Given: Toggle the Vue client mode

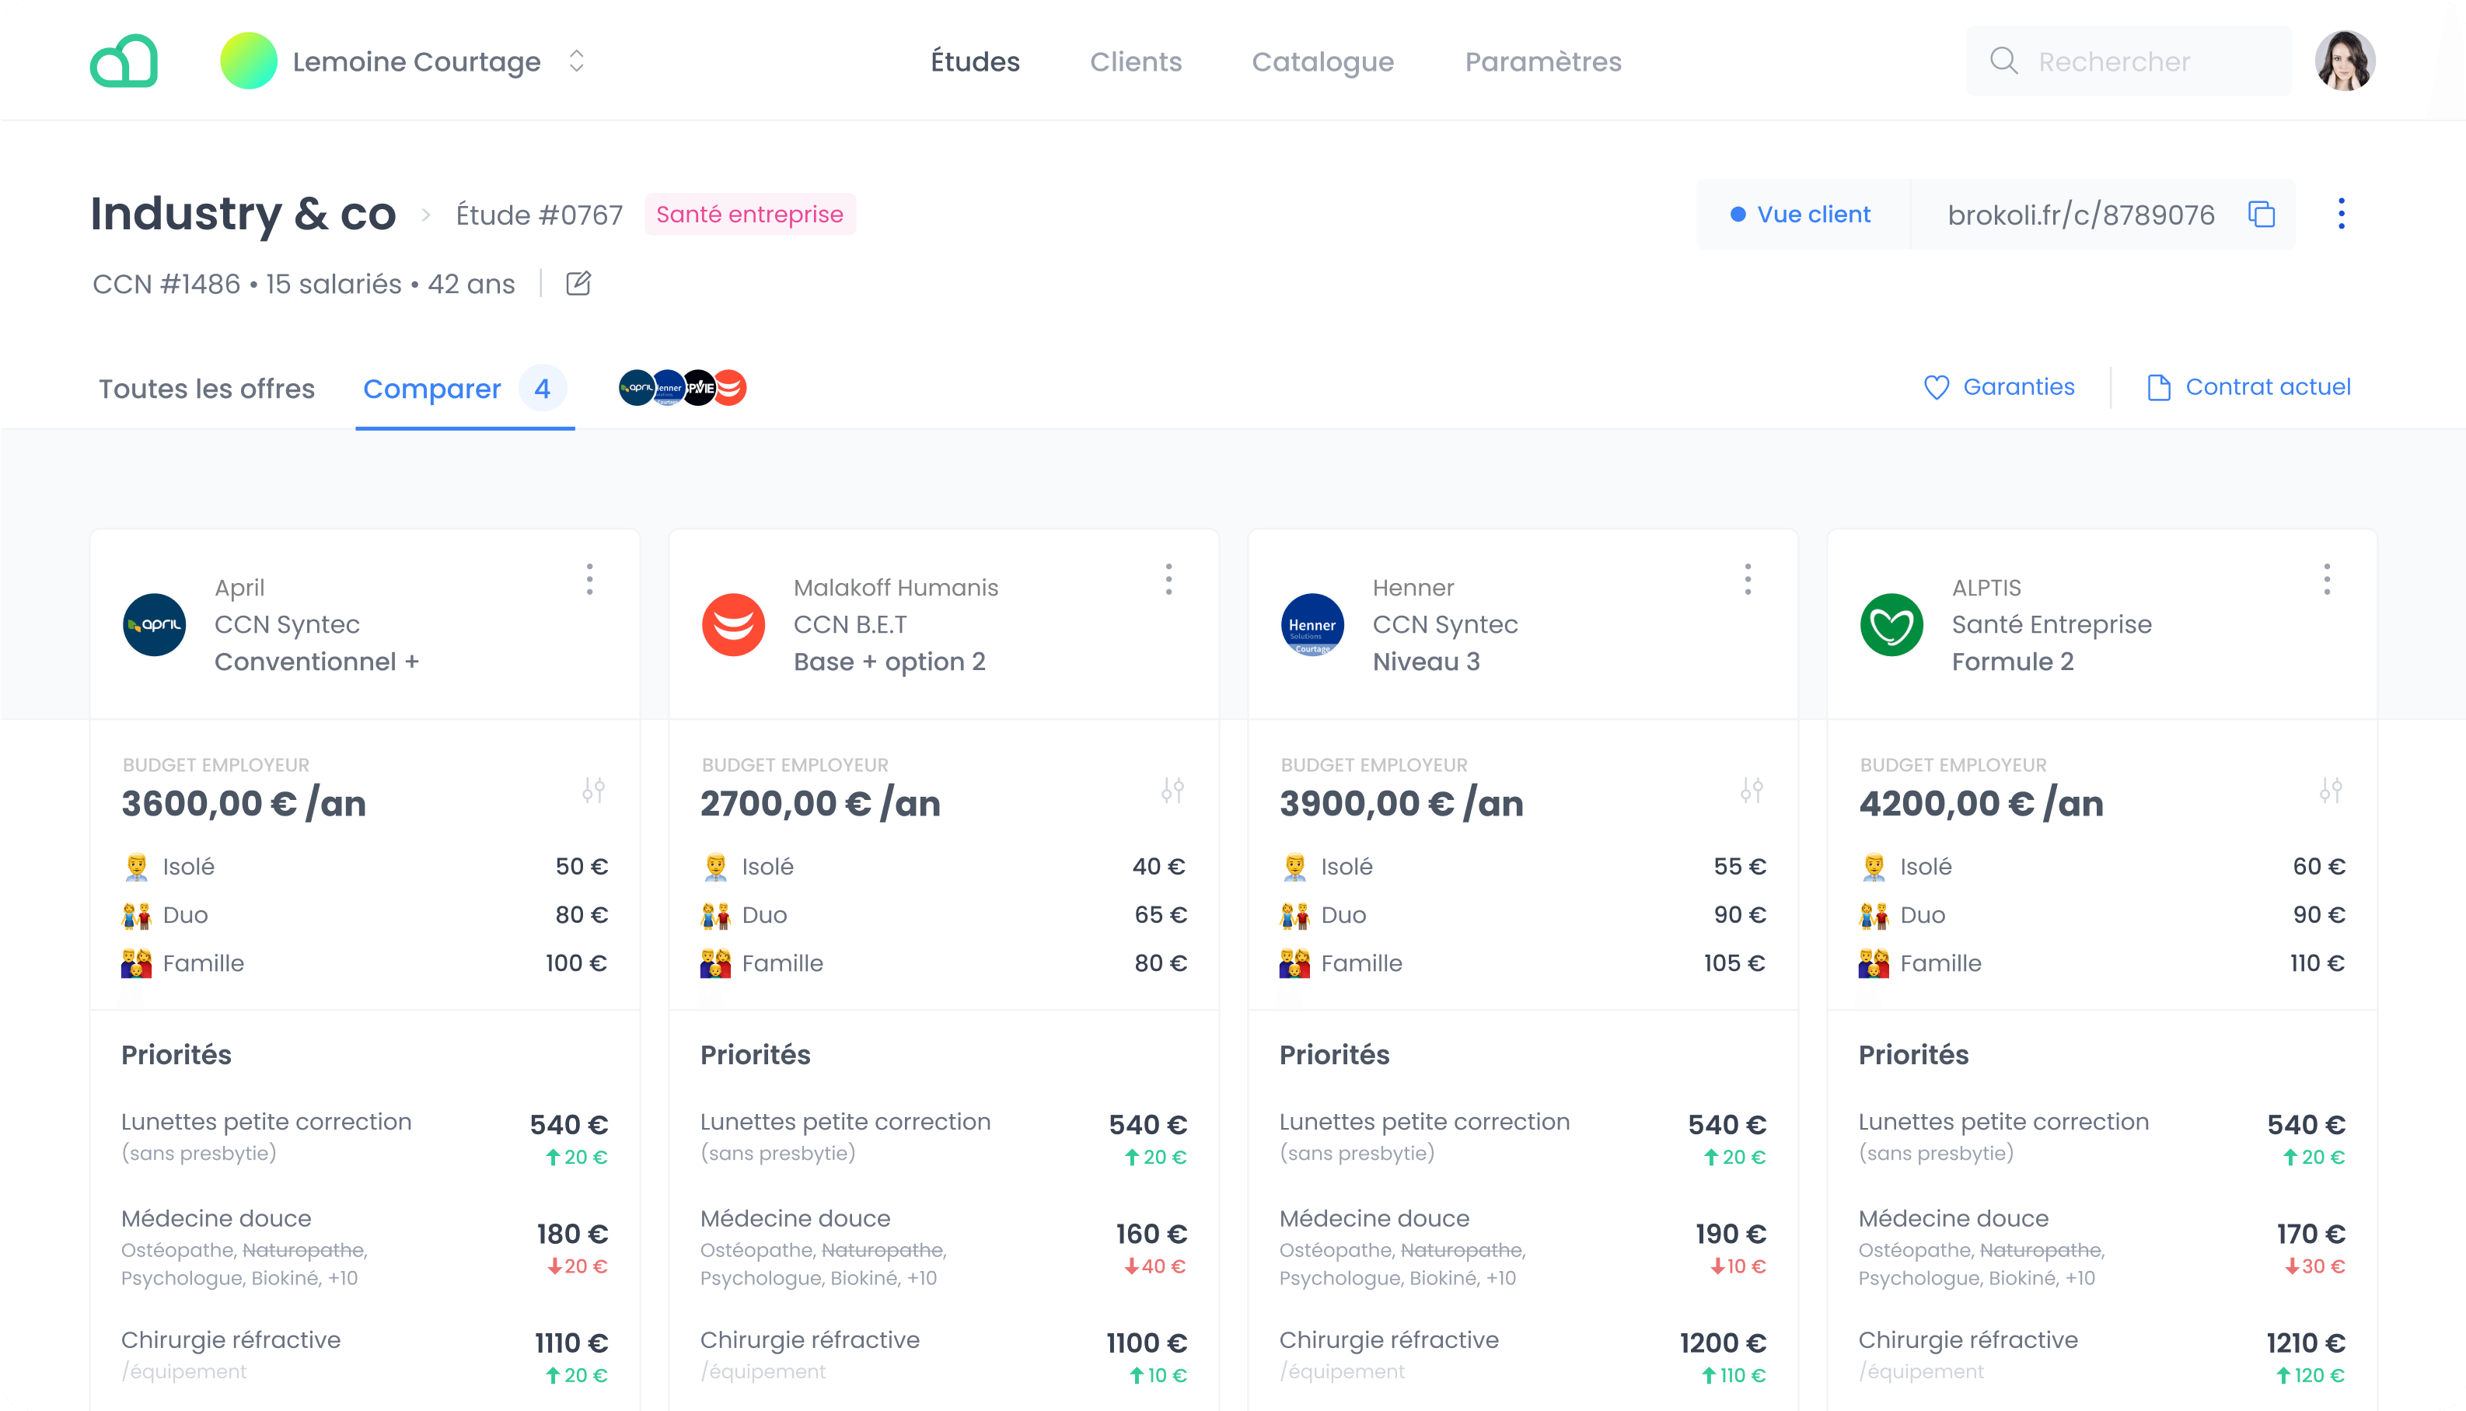Looking at the screenshot, I should tap(1801, 214).
